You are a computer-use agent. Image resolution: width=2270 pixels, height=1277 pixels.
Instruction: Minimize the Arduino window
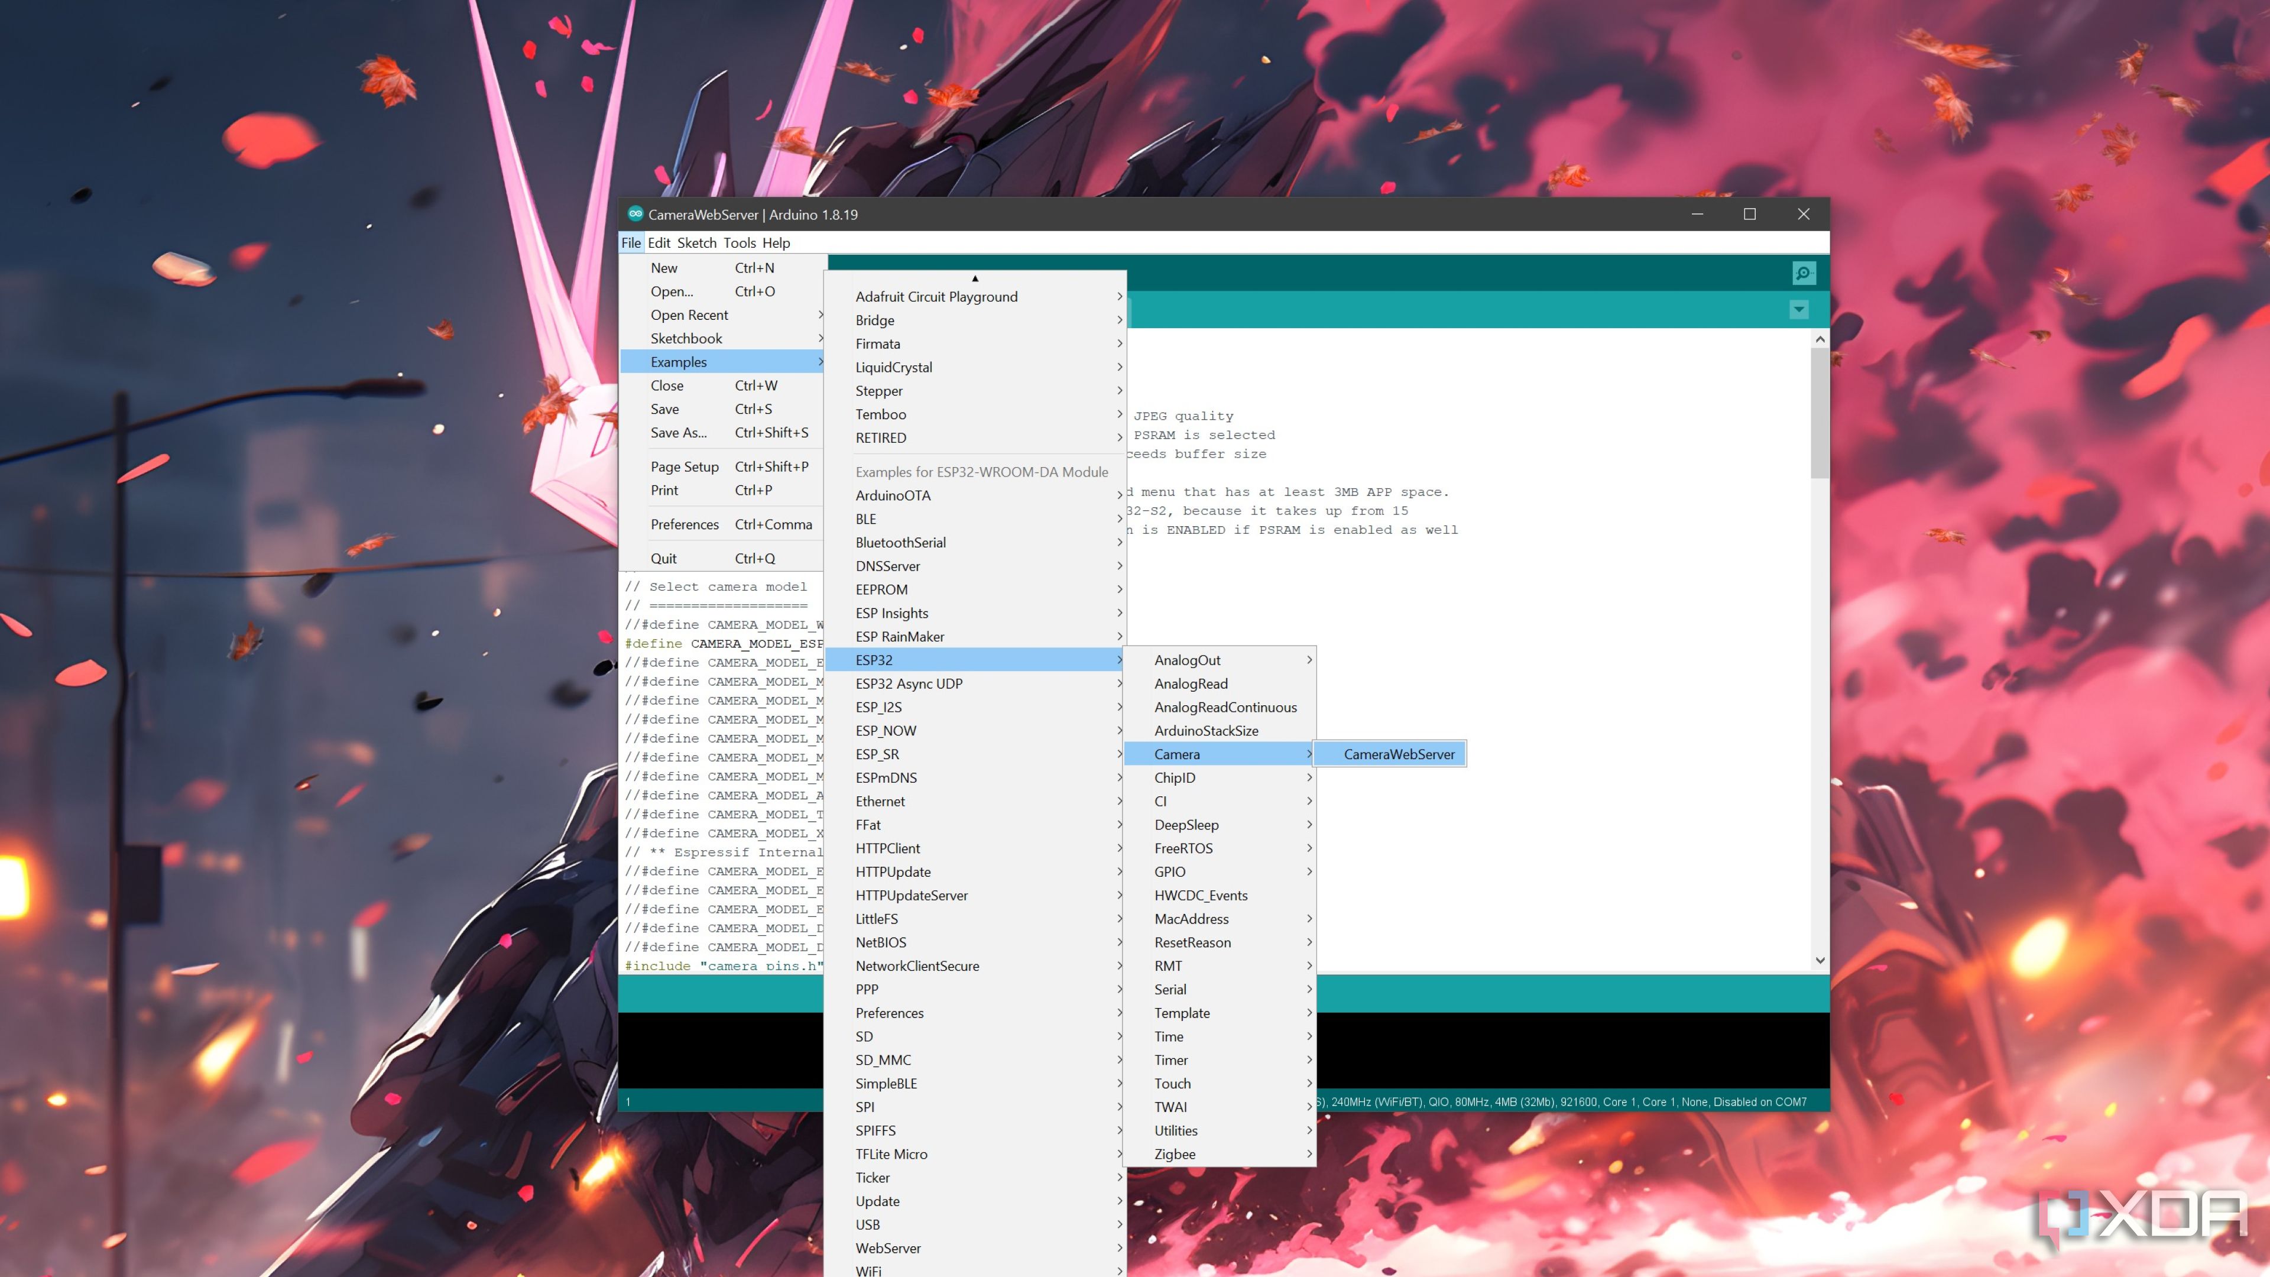tap(1697, 214)
